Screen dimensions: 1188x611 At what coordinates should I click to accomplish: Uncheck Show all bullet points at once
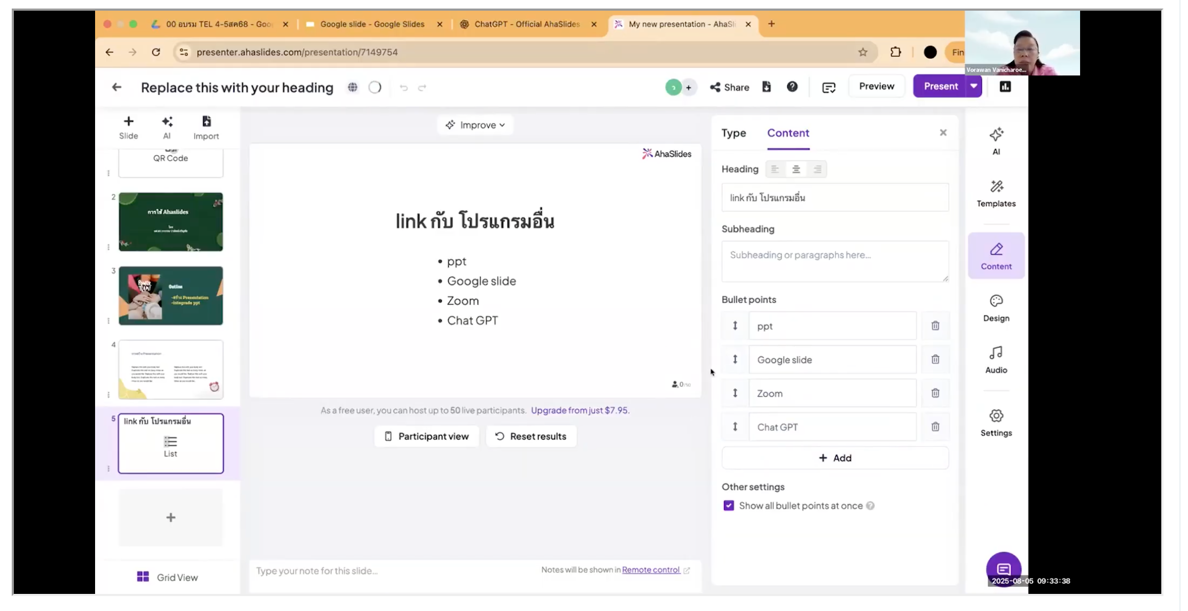pyautogui.click(x=729, y=505)
